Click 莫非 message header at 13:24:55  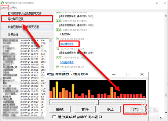[71, 21]
